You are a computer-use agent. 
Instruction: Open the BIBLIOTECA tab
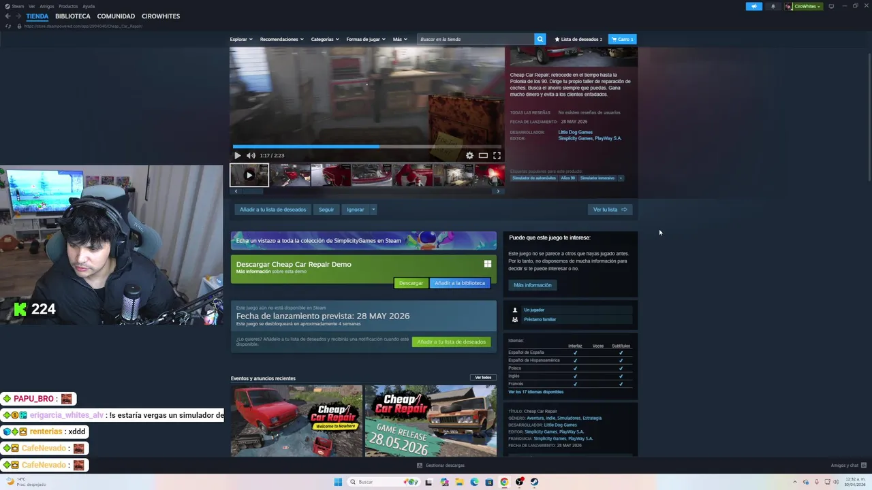coord(73,16)
